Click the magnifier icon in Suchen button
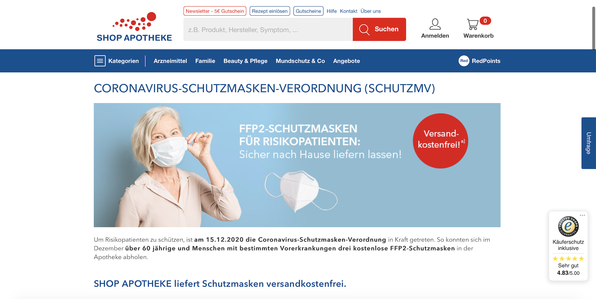The width and height of the screenshot is (596, 299). click(x=364, y=30)
